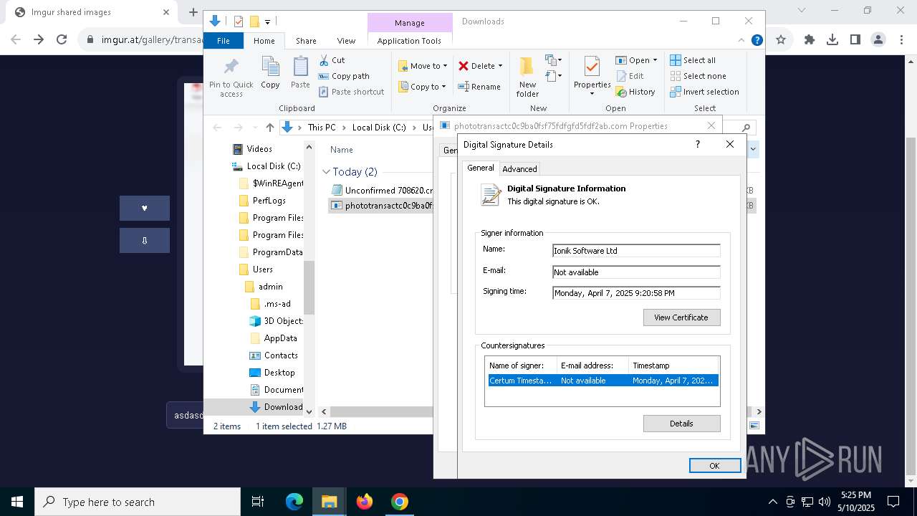This screenshot has height=516, width=917.
Task: Reload the Chrome page
Action: (62, 40)
